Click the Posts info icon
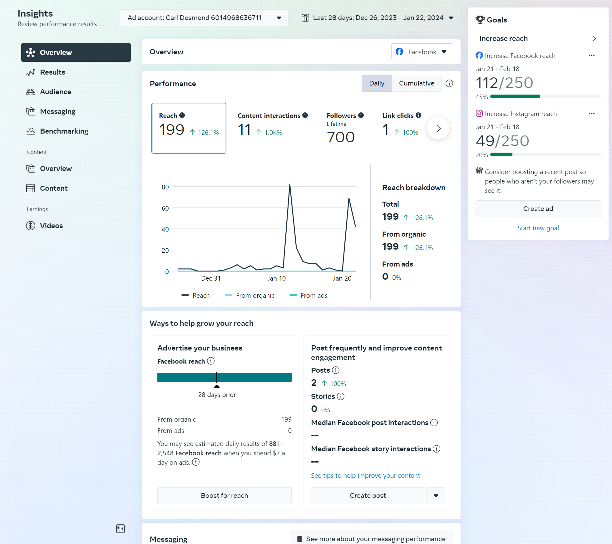 pyautogui.click(x=336, y=370)
